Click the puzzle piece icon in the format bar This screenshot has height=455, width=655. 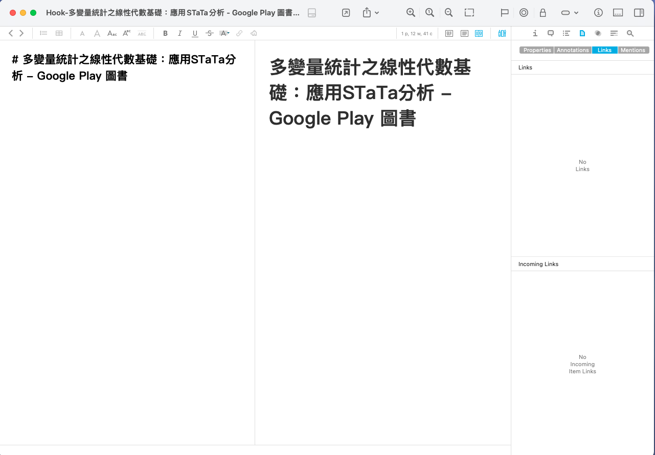coord(254,33)
